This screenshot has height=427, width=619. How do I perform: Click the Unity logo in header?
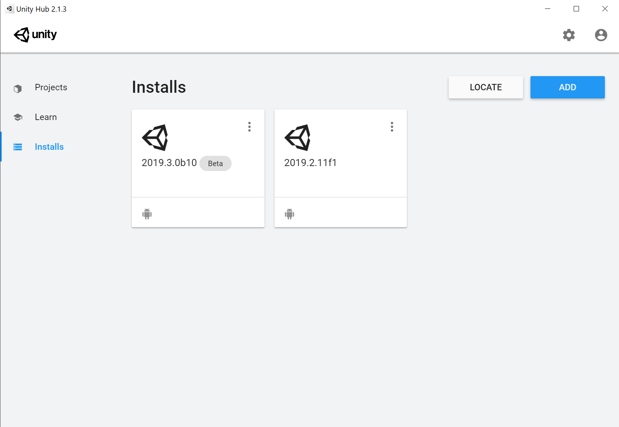point(35,35)
